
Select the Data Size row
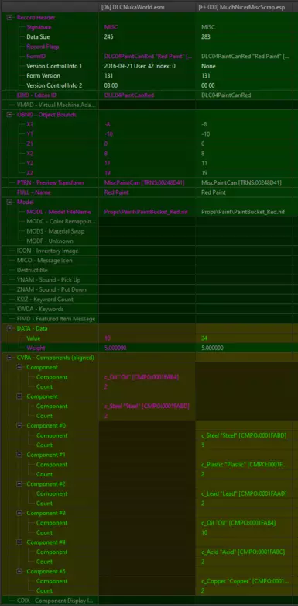(x=149, y=37)
